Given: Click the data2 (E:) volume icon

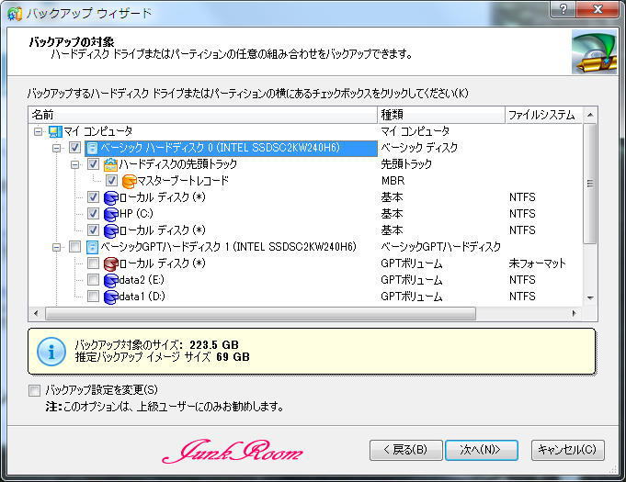Looking at the screenshot, I should coord(110,280).
